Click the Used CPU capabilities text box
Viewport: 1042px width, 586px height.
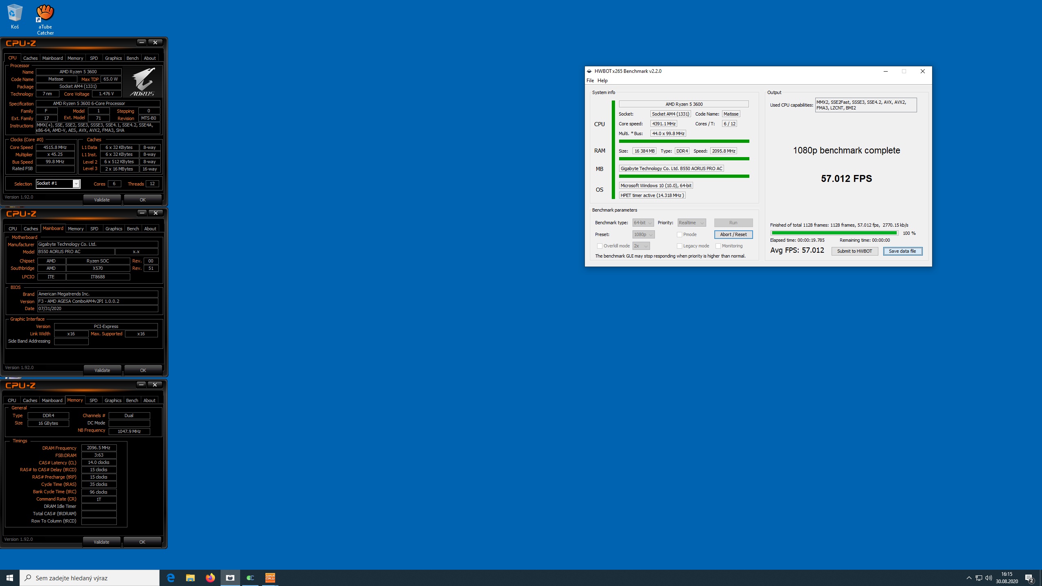point(866,105)
